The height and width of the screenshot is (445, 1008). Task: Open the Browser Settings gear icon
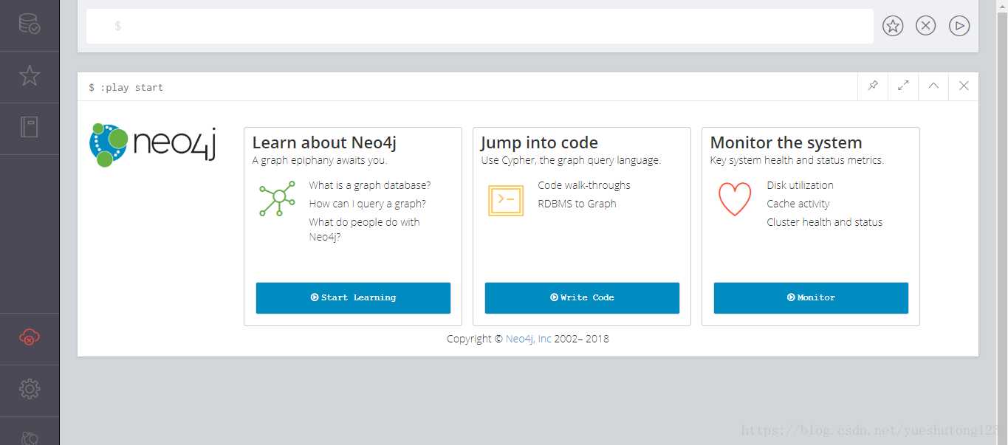(x=30, y=389)
